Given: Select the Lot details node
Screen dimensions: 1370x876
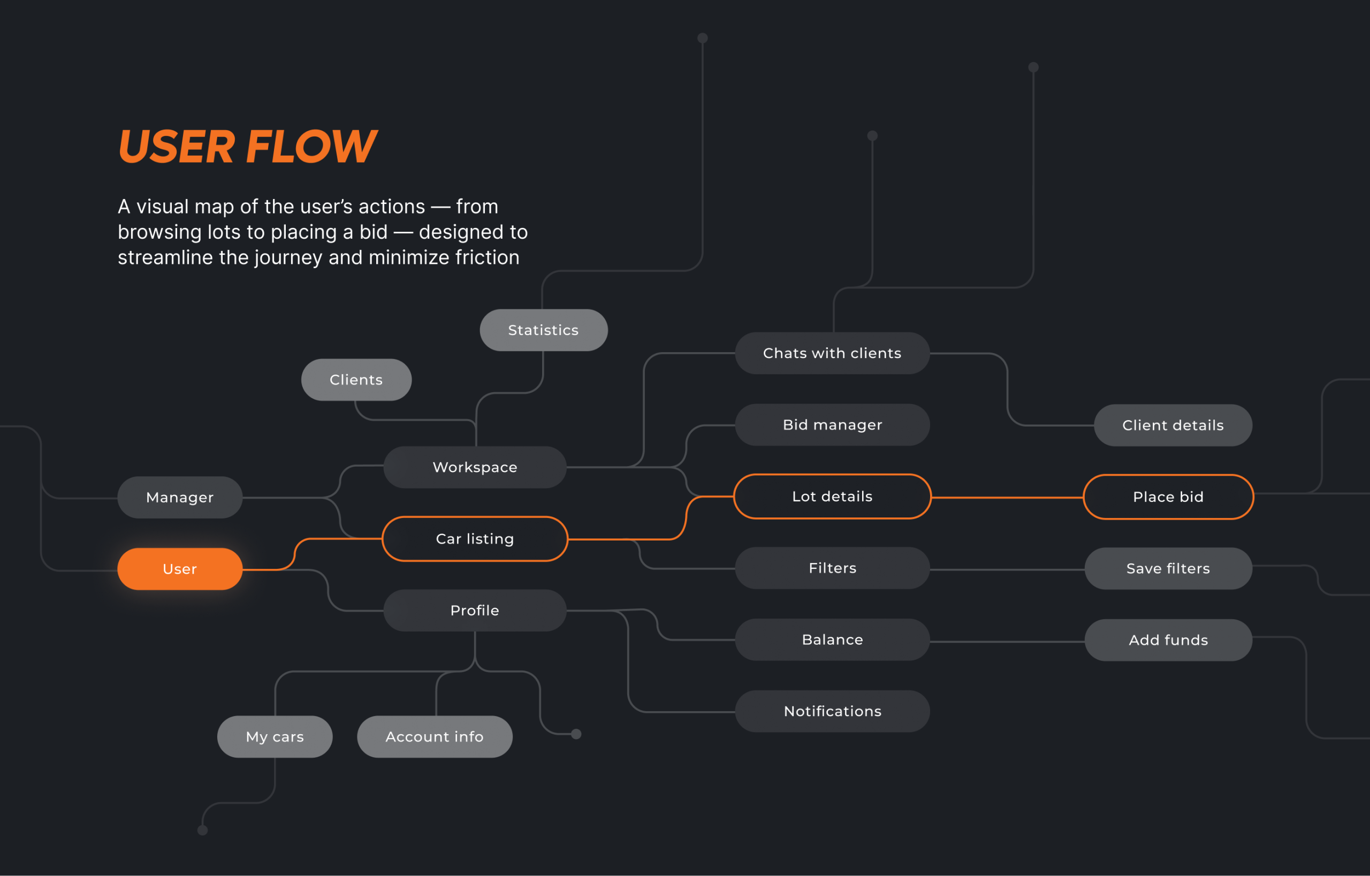Looking at the screenshot, I should (x=832, y=497).
